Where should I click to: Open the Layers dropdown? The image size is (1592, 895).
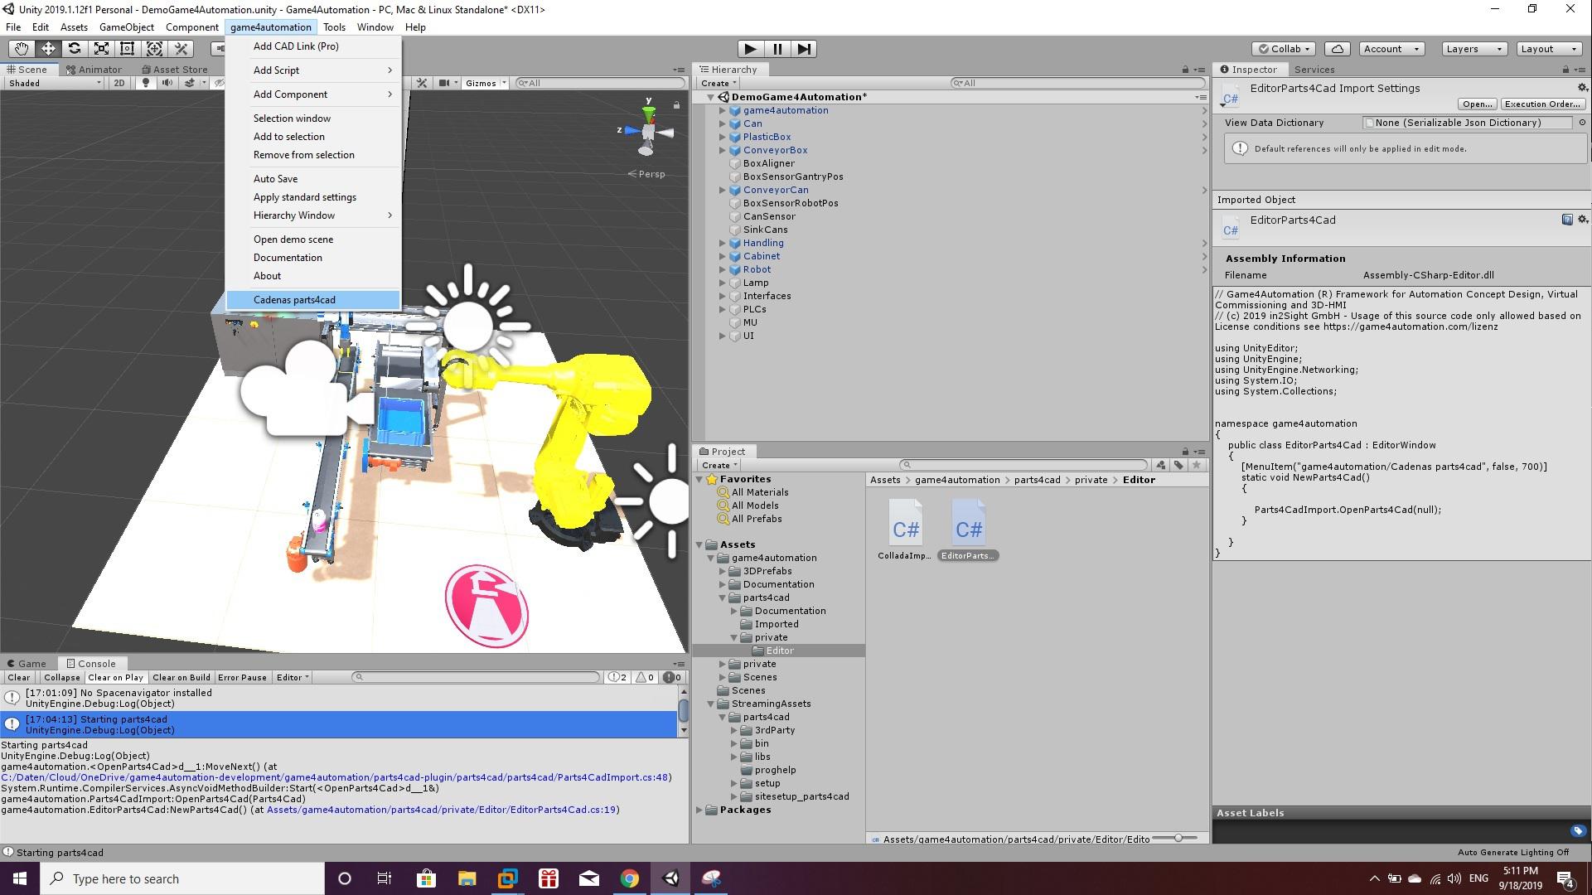(x=1473, y=49)
